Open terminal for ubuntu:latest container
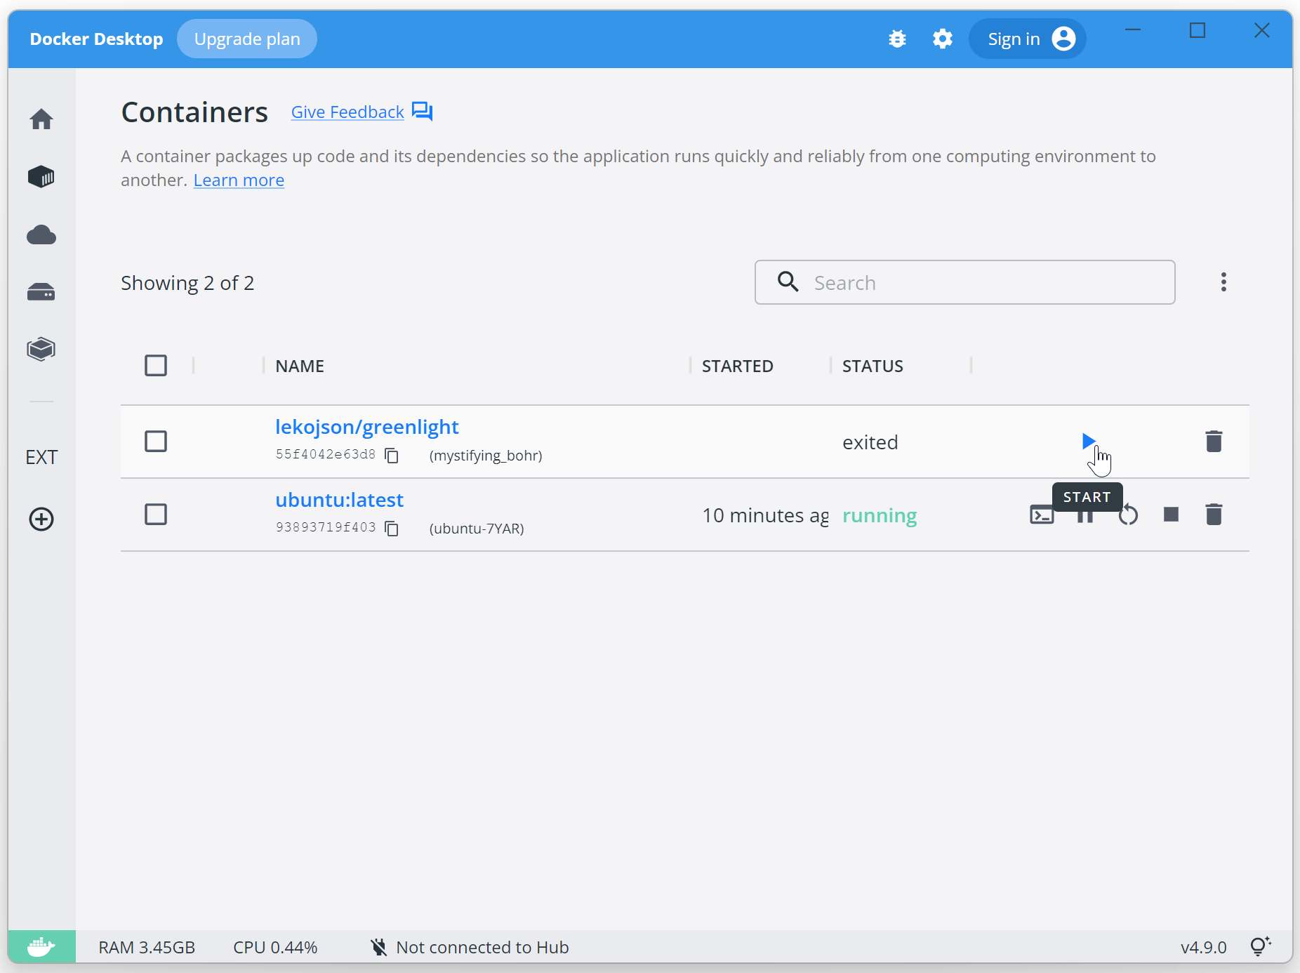Screen dimensions: 1300x973 pyautogui.click(x=1042, y=515)
